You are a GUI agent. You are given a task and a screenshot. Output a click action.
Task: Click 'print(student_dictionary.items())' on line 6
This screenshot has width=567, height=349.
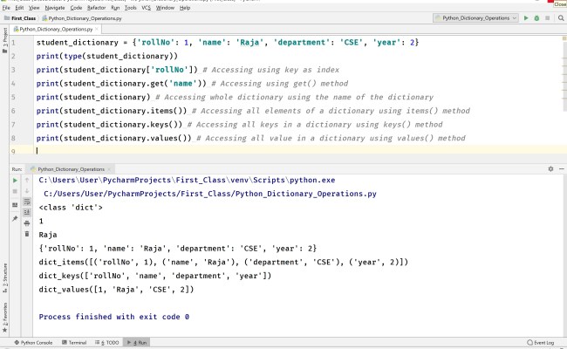coord(112,111)
